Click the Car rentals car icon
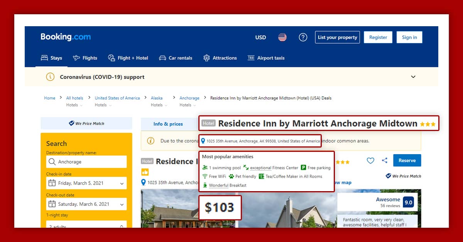This screenshot has width=463, height=242. click(162, 58)
